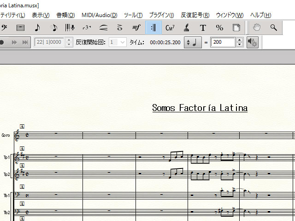
Task: Click the Tp1 staff name
Action: pyautogui.click(x=6, y=157)
